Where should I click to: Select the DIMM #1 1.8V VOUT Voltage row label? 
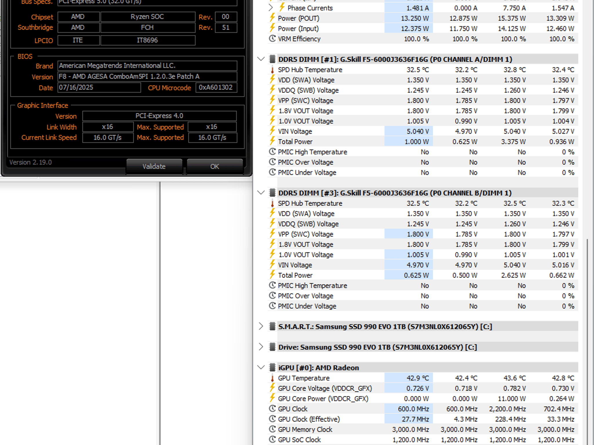tap(306, 111)
